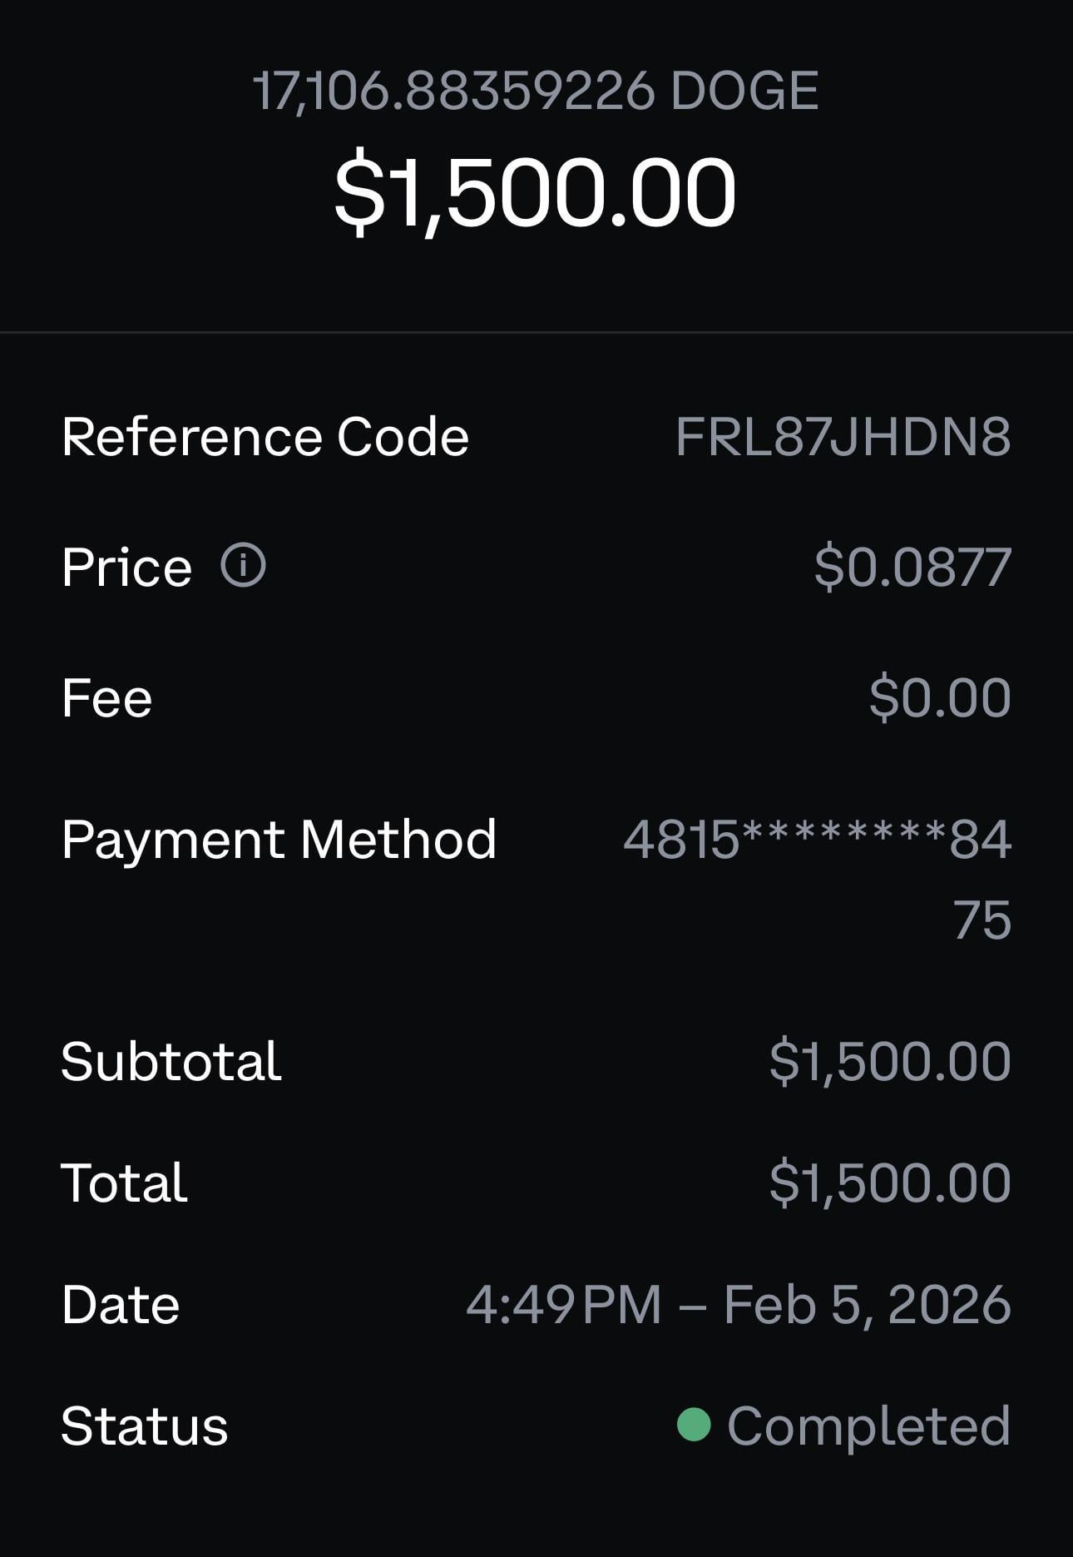Tap the $1,500.00 headline amount

[x=536, y=192]
